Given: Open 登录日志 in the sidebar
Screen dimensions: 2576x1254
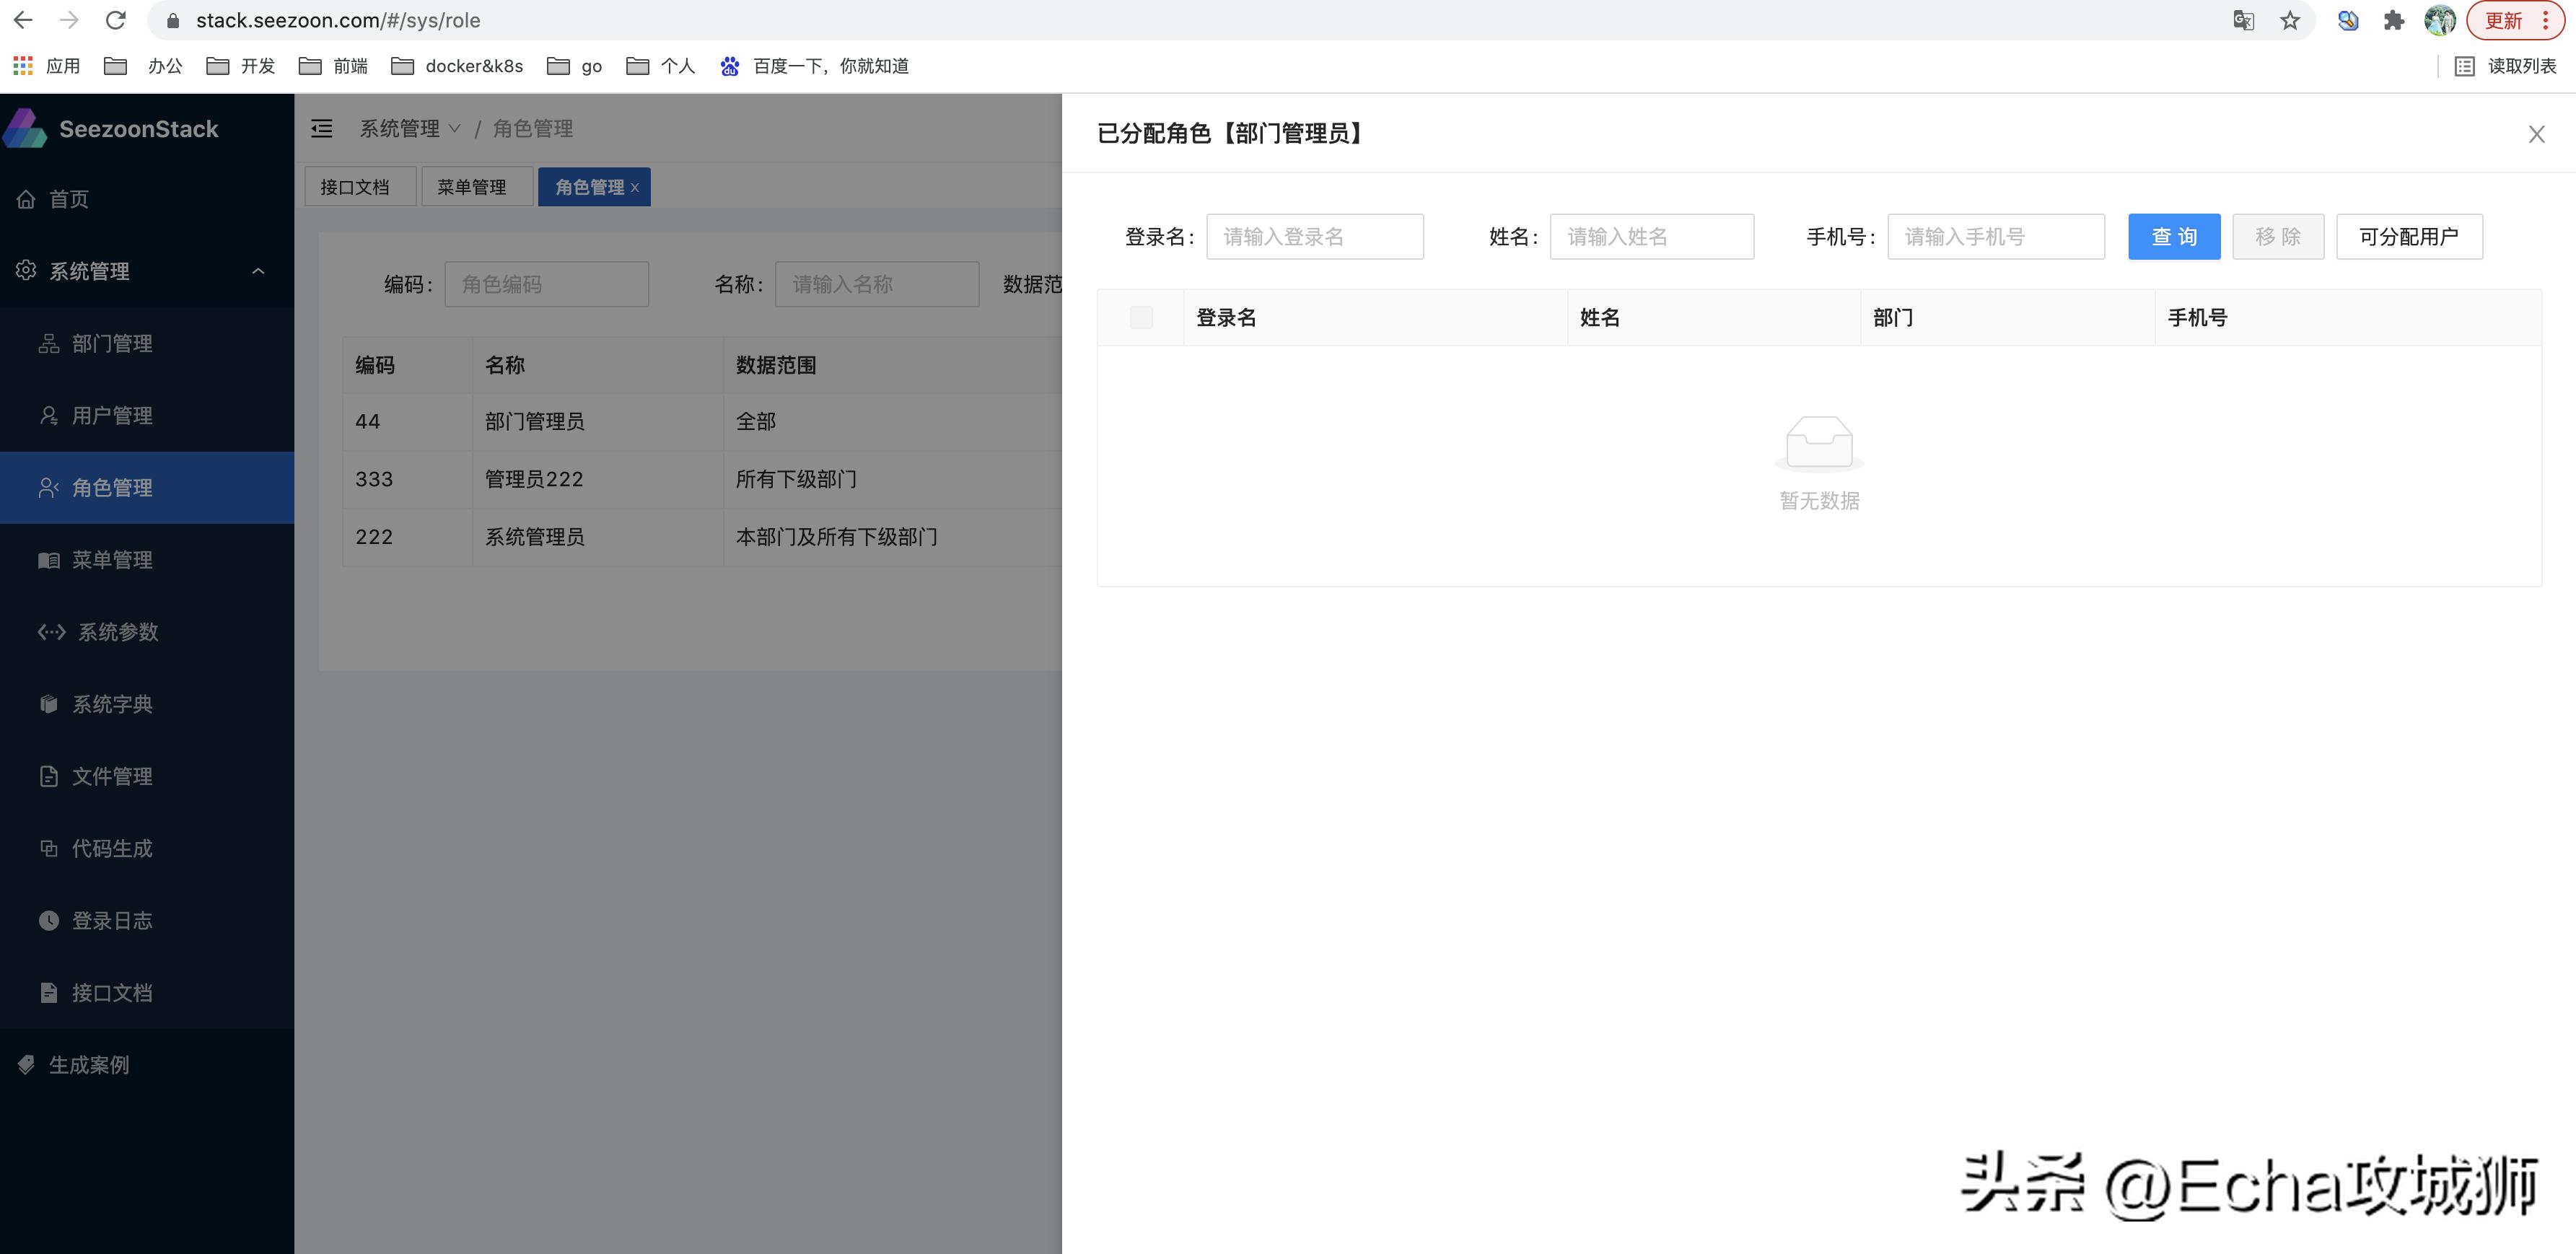Looking at the screenshot, I should (x=147, y=920).
